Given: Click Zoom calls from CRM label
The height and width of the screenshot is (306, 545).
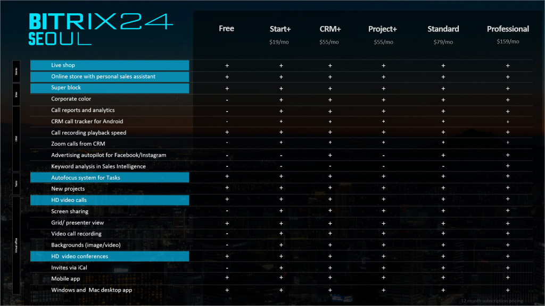Looking at the screenshot, I should tap(78, 143).
